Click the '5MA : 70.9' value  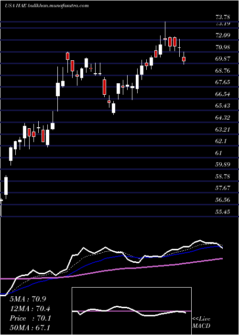click(28, 299)
